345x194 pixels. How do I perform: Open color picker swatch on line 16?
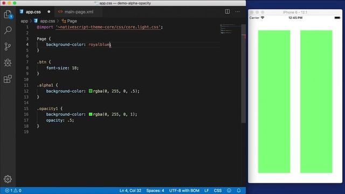pyautogui.click(x=91, y=114)
